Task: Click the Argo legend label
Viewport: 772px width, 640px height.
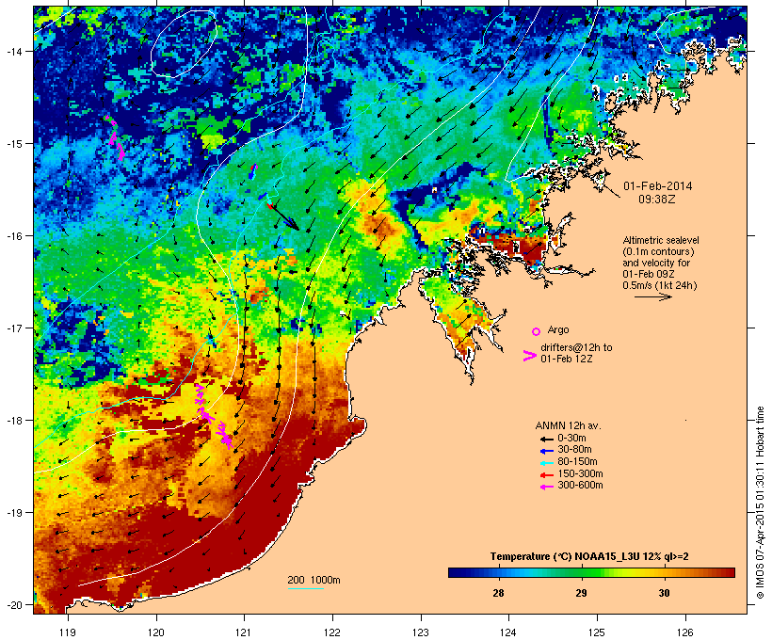Action: [x=558, y=329]
